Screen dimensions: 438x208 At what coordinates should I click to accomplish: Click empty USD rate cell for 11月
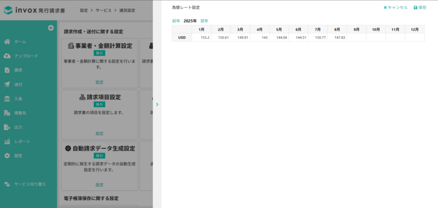[395, 37]
